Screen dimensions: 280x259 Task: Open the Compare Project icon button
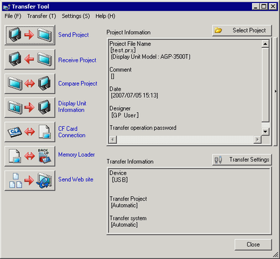tap(30, 83)
